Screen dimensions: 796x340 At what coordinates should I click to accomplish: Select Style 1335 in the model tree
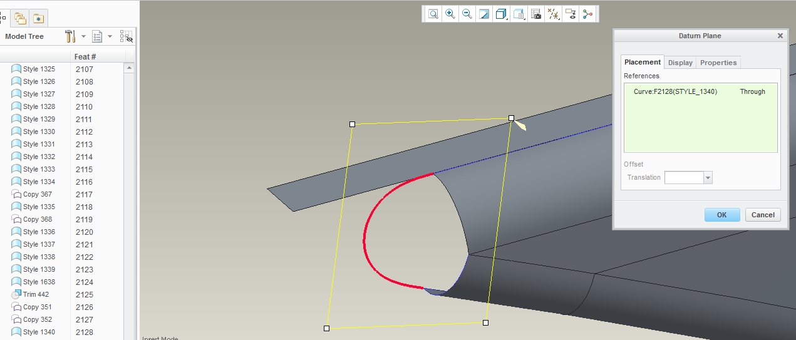pos(39,207)
